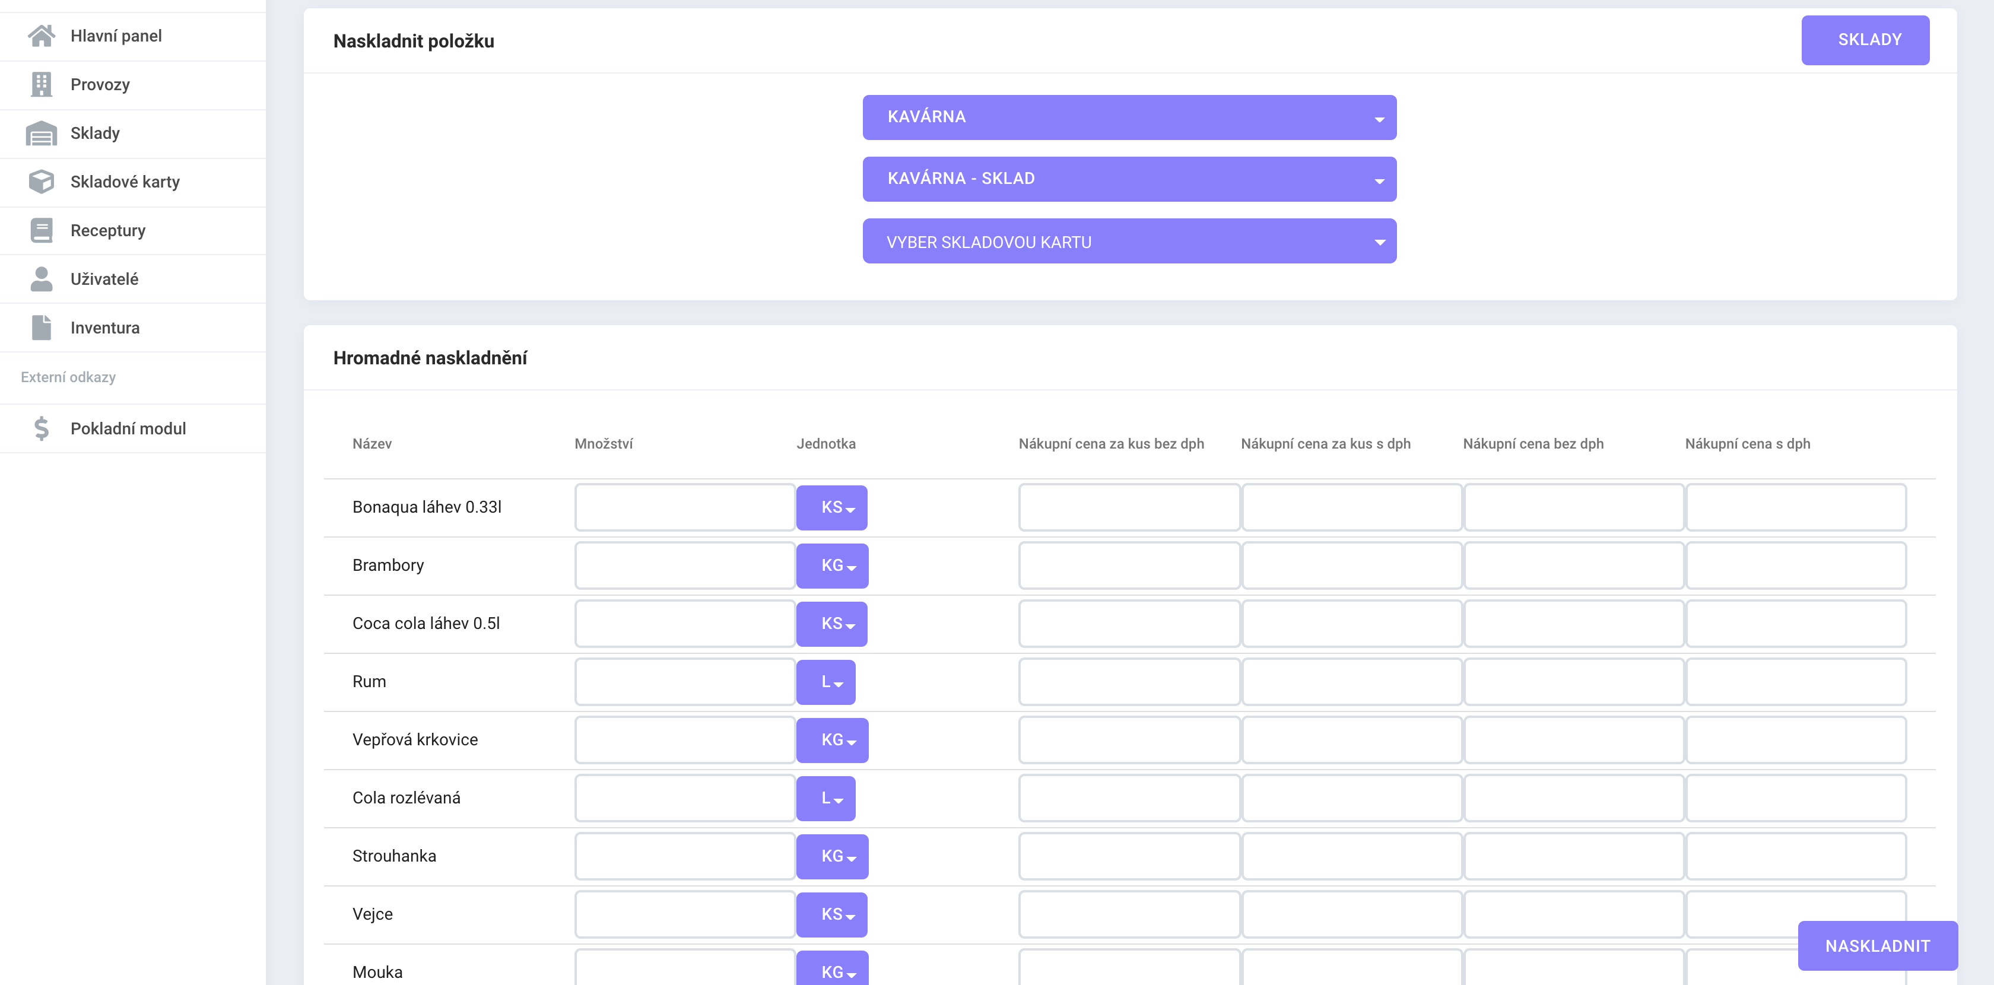The image size is (1994, 985).
Task: Click Strouhanka Nákupní cena bez dph field
Action: coord(1574,857)
